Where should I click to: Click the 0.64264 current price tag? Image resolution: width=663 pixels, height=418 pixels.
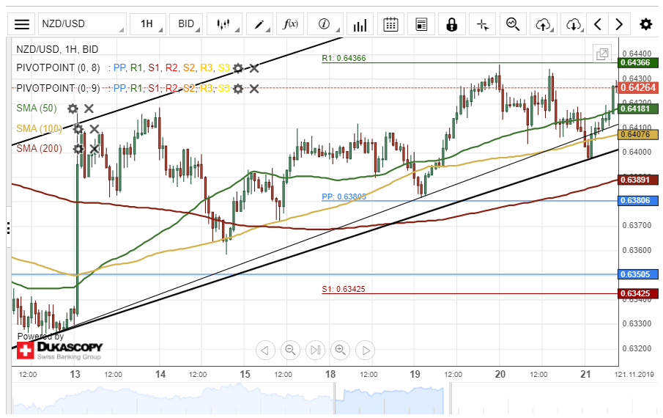click(639, 87)
